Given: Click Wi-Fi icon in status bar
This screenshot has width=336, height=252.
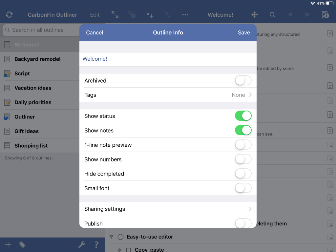Looking at the screenshot, I should [313, 3].
